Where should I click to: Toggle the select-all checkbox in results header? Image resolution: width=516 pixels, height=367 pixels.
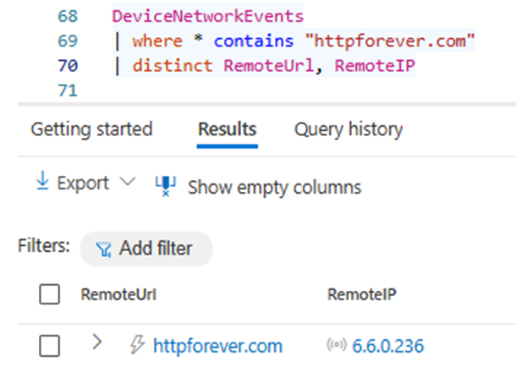pos(50,294)
